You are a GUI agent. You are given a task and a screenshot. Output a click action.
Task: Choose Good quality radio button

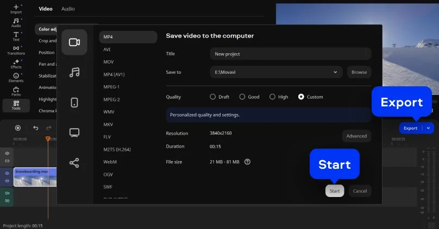tap(242, 97)
